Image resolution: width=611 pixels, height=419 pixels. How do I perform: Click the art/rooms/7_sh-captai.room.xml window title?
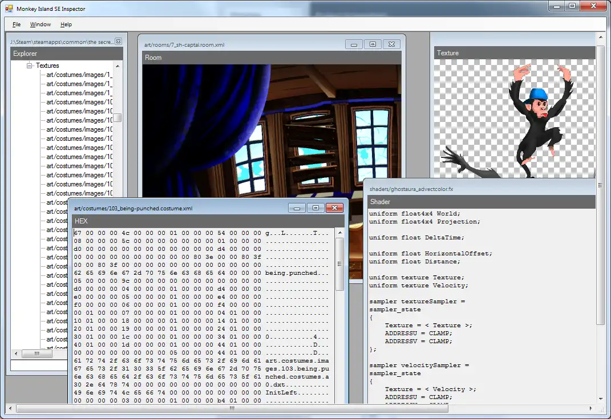pyautogui.click(x=184, y=45)
